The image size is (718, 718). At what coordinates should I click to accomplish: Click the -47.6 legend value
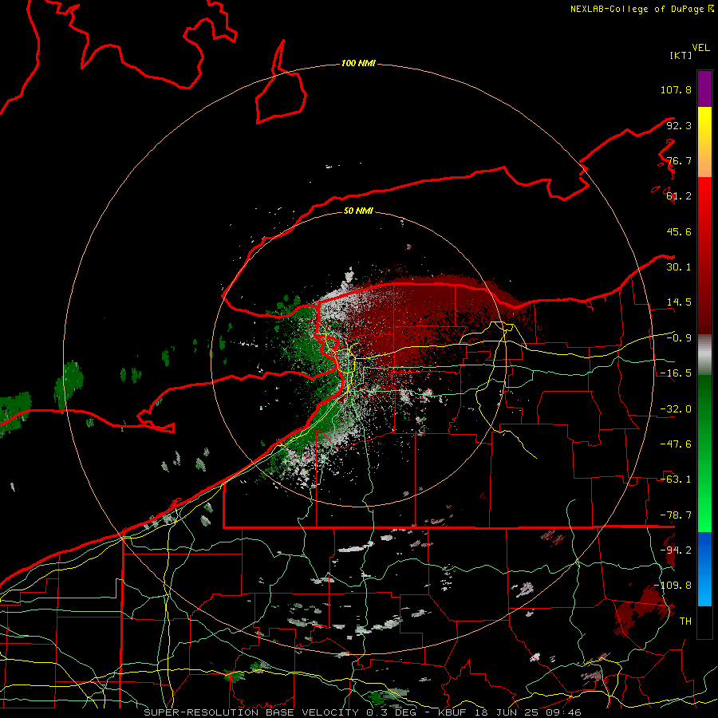[676, 444]
